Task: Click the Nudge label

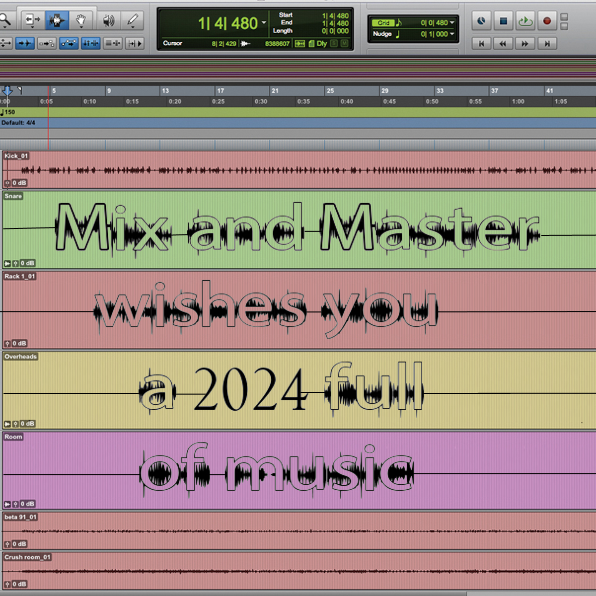Action: pyautogui.click(x=382, y=34)
